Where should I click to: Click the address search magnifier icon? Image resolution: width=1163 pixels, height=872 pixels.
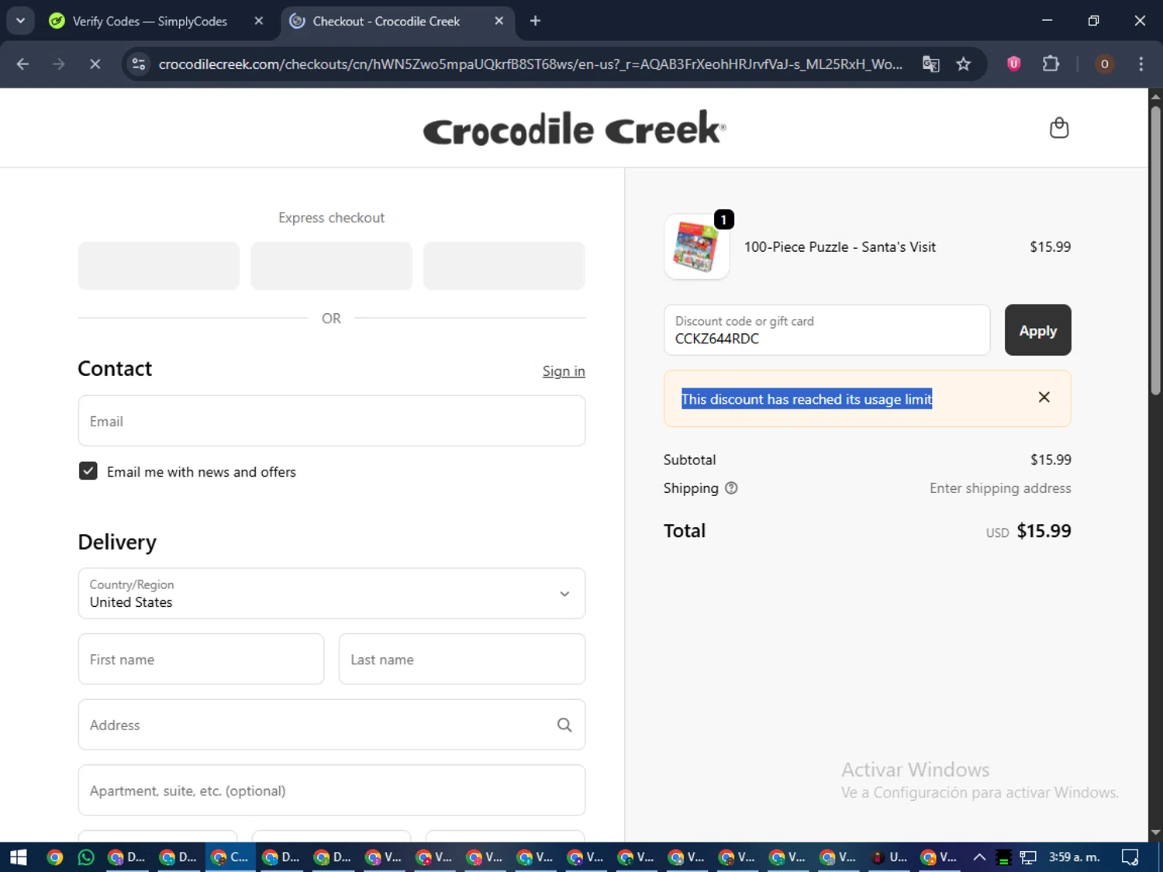(564, 725)
